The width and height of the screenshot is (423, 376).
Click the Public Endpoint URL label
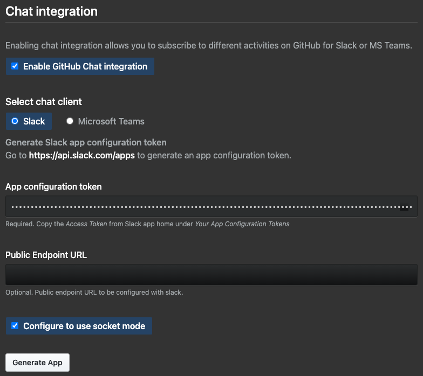point(46,255)
